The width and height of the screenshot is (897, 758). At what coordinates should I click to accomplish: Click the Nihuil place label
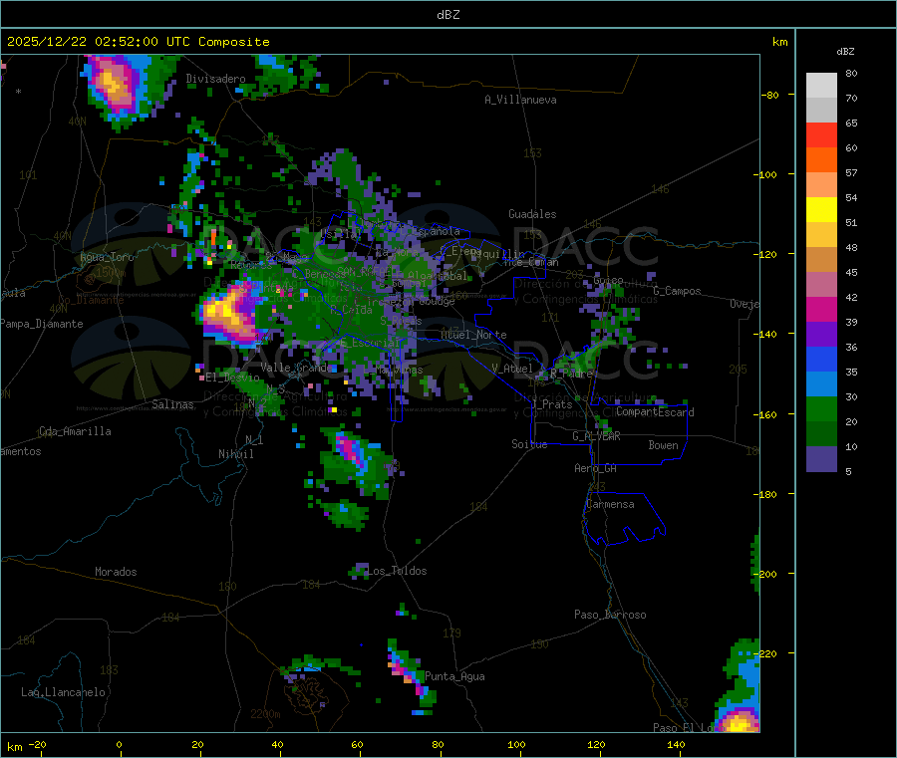pyautogui.click(x=235, y=454)
